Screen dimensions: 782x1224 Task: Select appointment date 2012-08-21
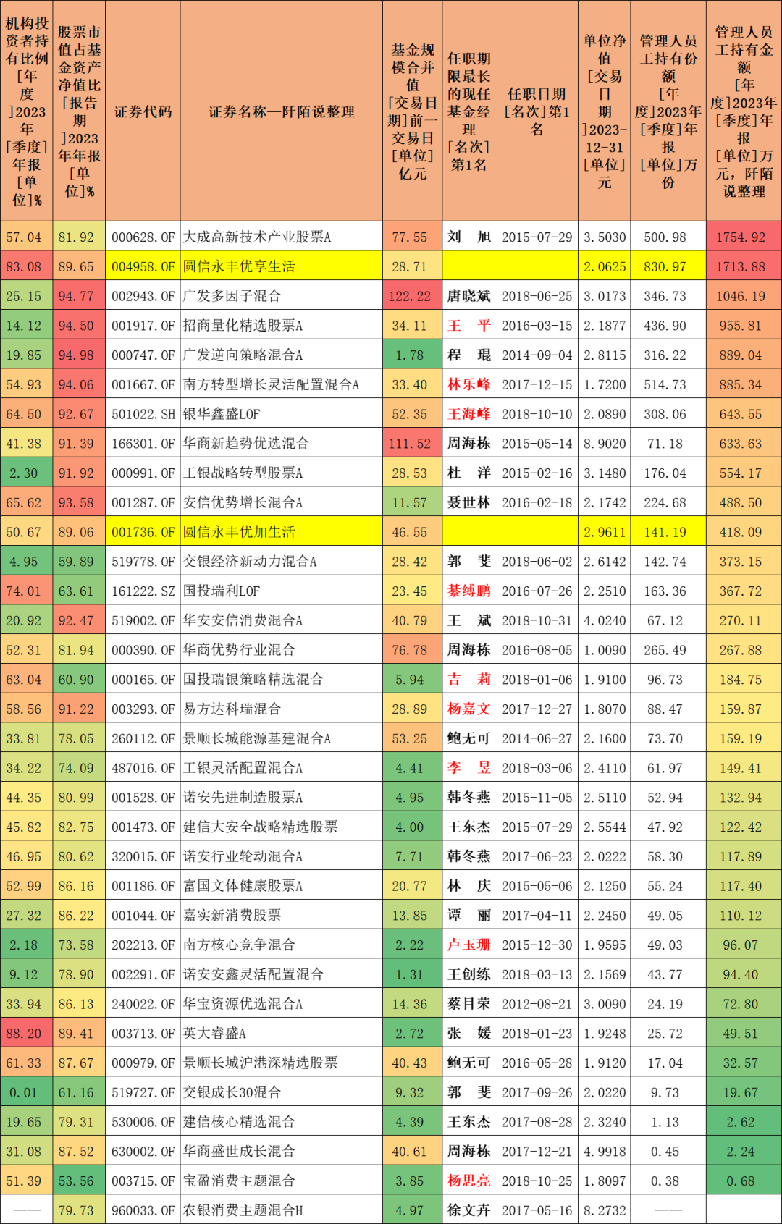[537, 1005]
